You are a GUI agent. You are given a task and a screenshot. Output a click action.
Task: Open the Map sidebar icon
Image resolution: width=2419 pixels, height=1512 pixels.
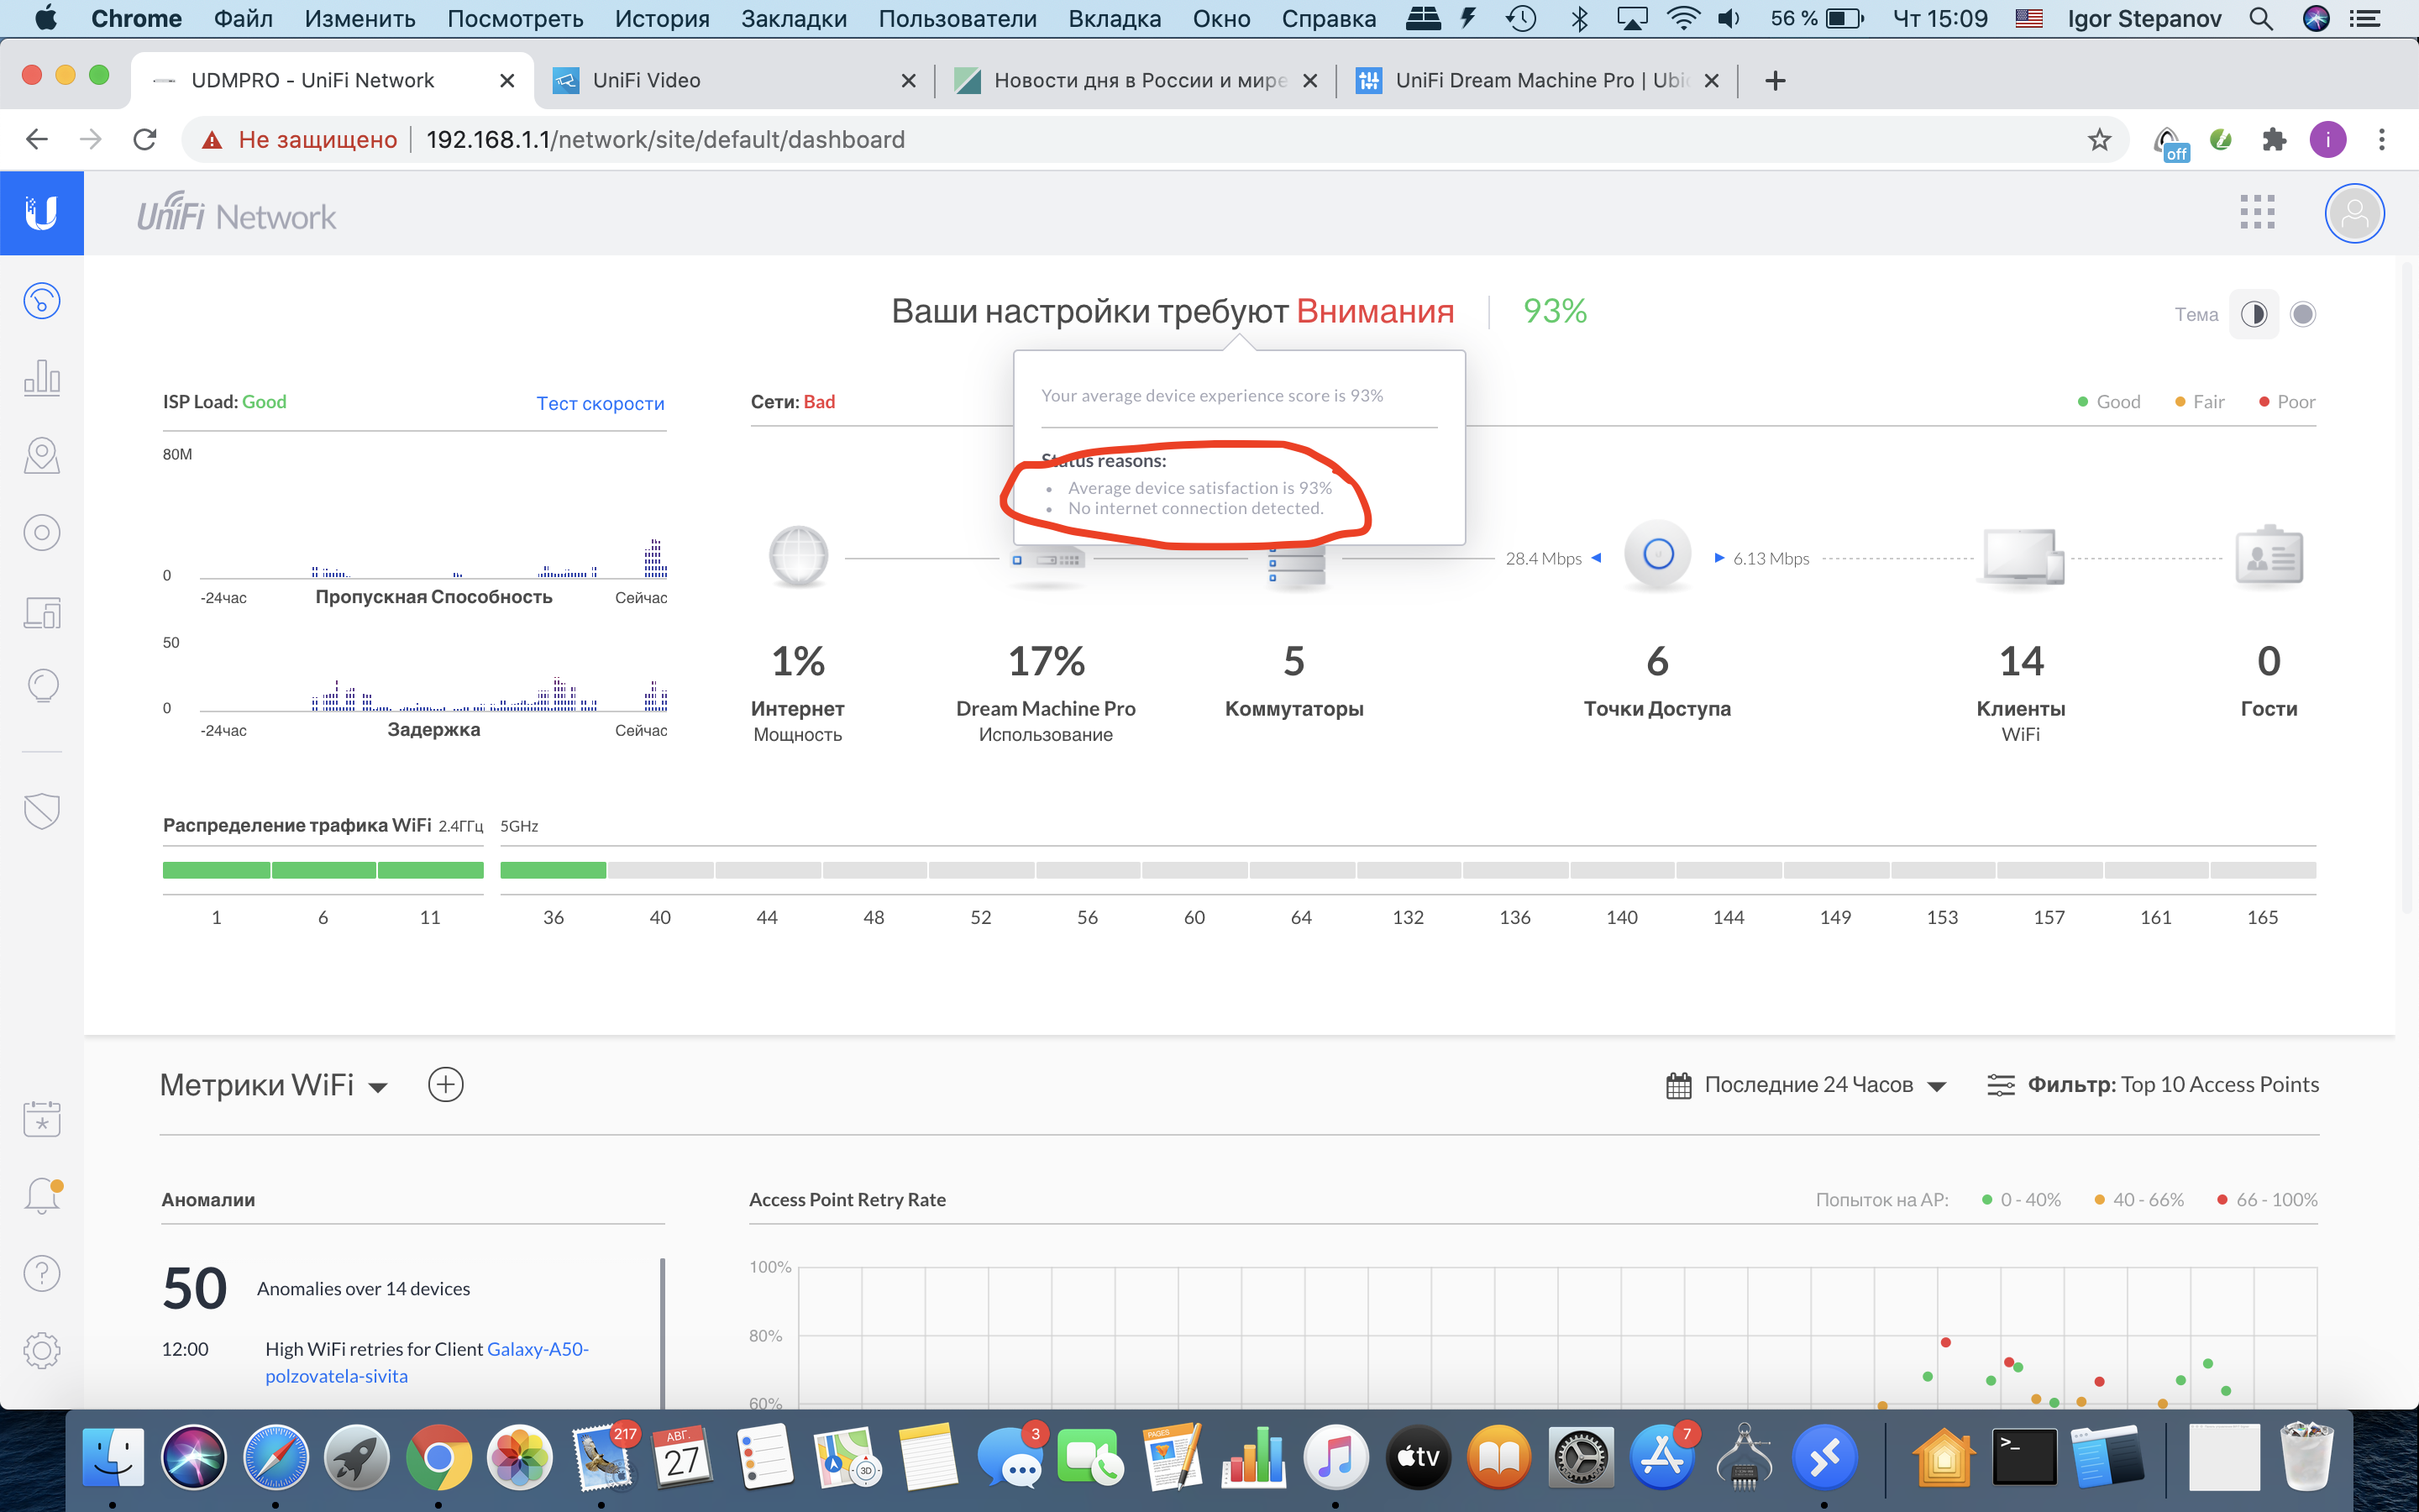pos(42,455)
